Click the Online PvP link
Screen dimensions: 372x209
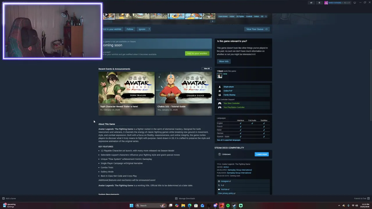point(228,91)
